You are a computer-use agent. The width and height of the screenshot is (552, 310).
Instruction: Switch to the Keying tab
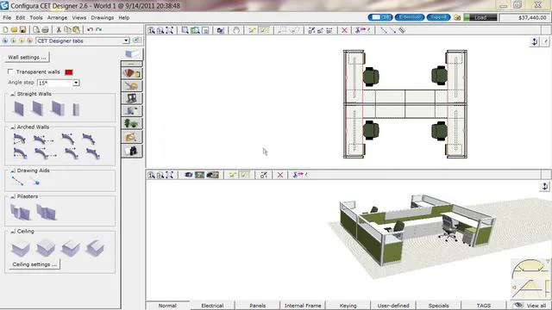tap(348, 306)
